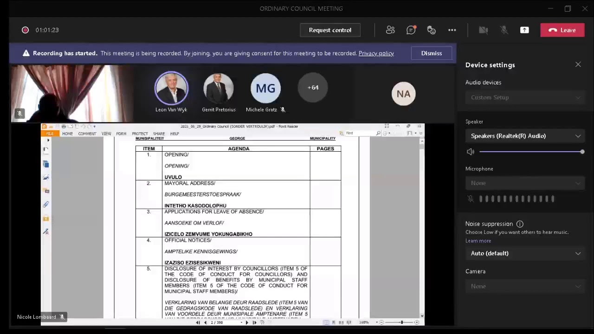Image resolution: width=594 pixels, height=334 pixels.
Task: Click the Share content tray icon
Action: [x=524, y=30]
